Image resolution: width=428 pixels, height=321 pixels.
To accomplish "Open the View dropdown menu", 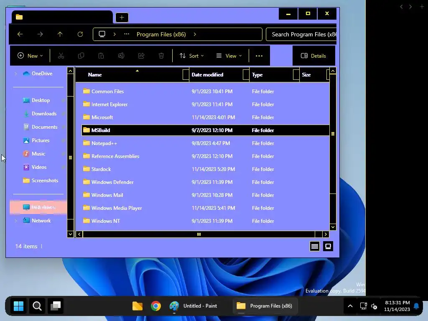I will (x=229, y=56).
